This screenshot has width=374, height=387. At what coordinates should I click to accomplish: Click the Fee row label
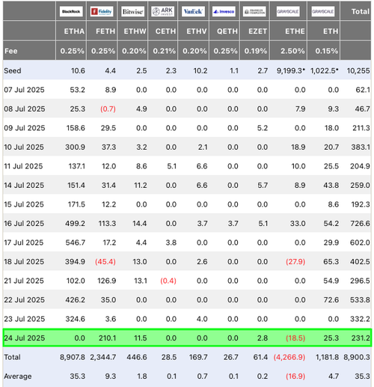[11, 51]
